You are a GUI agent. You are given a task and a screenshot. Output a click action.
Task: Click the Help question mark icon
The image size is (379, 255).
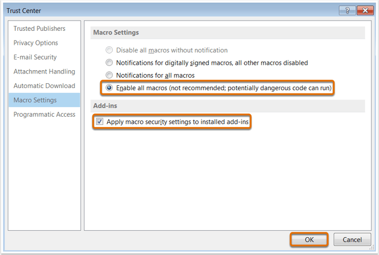tap(348, 10)
